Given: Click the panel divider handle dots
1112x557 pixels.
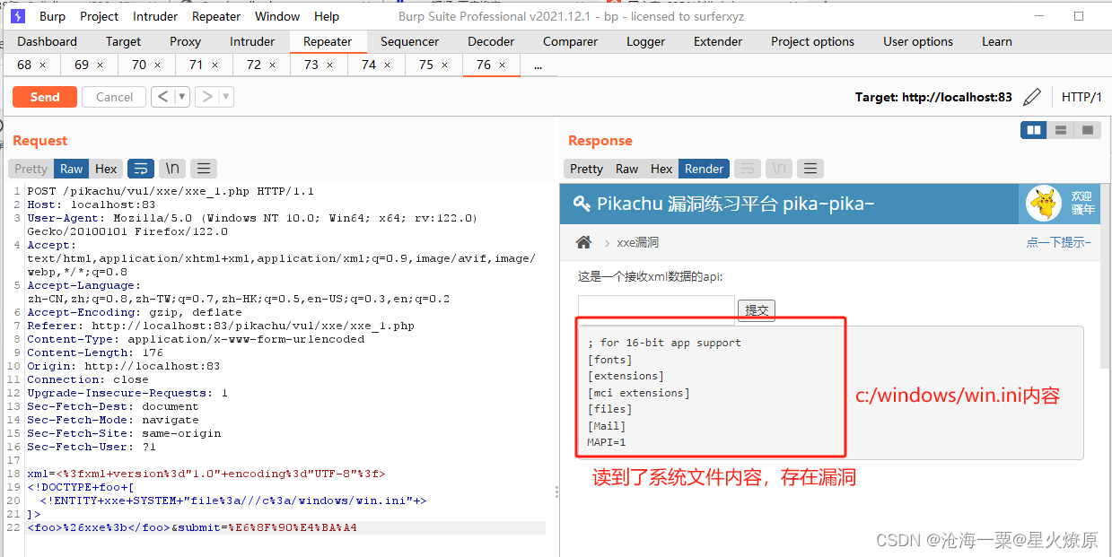Looking at the screenshot, I should 557,492.
